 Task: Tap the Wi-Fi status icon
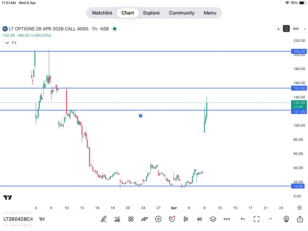(x=287, y=3)
